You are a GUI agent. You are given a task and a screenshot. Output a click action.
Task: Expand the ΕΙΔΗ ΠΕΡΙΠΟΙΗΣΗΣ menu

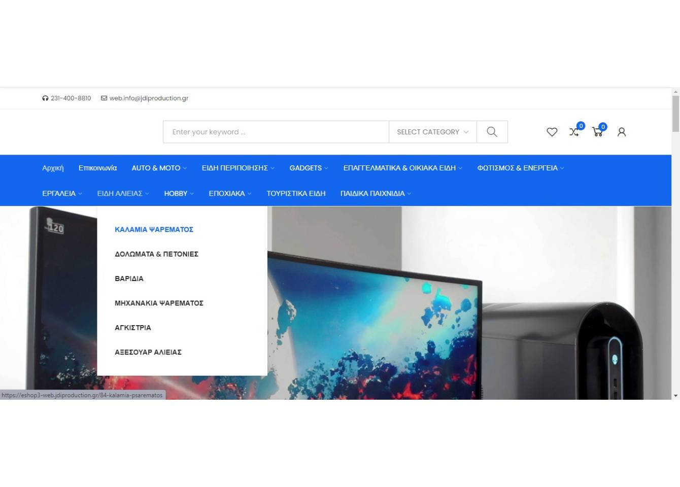tap(238, 168)
